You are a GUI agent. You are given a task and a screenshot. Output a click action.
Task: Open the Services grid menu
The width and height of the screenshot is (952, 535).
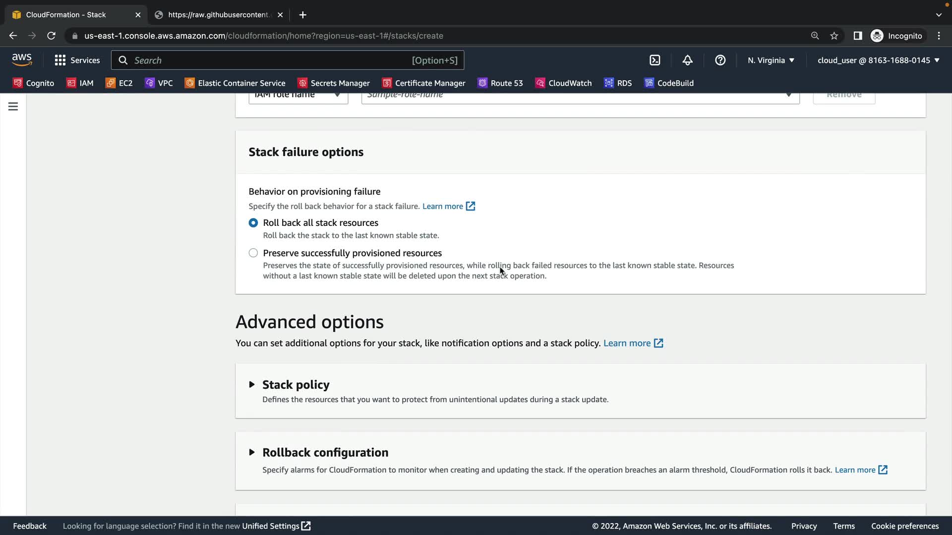pos(77,60)
